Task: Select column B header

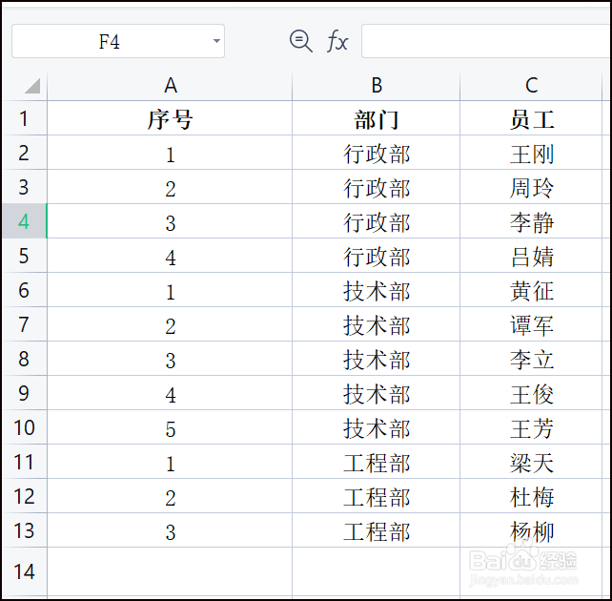Action: pyautogui.click(x=377, y=86)
